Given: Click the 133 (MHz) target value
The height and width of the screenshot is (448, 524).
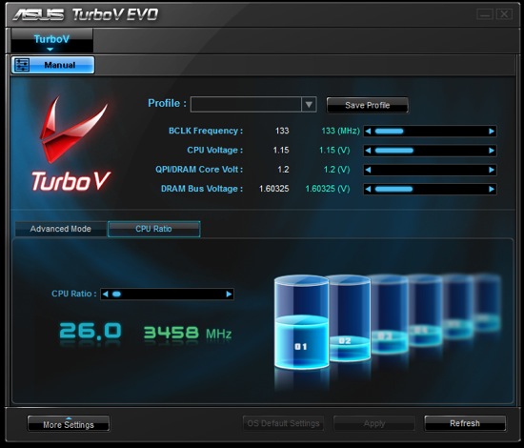Looking at the screenshot, I should coord(340,131).
